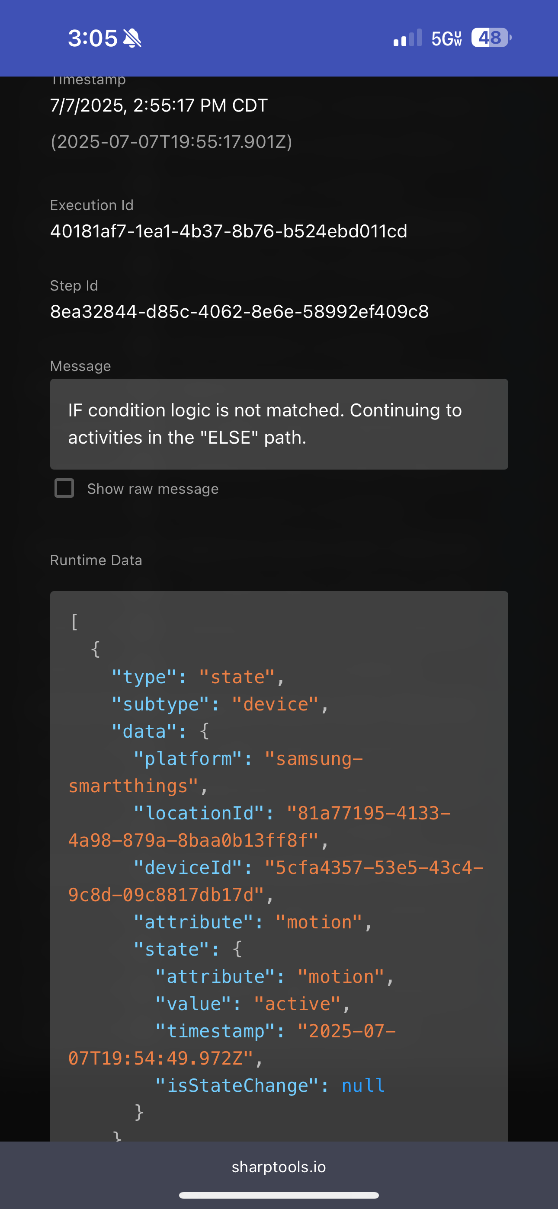This screenshot has width=558, height=1209.
Task: Click the ISO timestamp in parentheses
Action: point(171,141)
